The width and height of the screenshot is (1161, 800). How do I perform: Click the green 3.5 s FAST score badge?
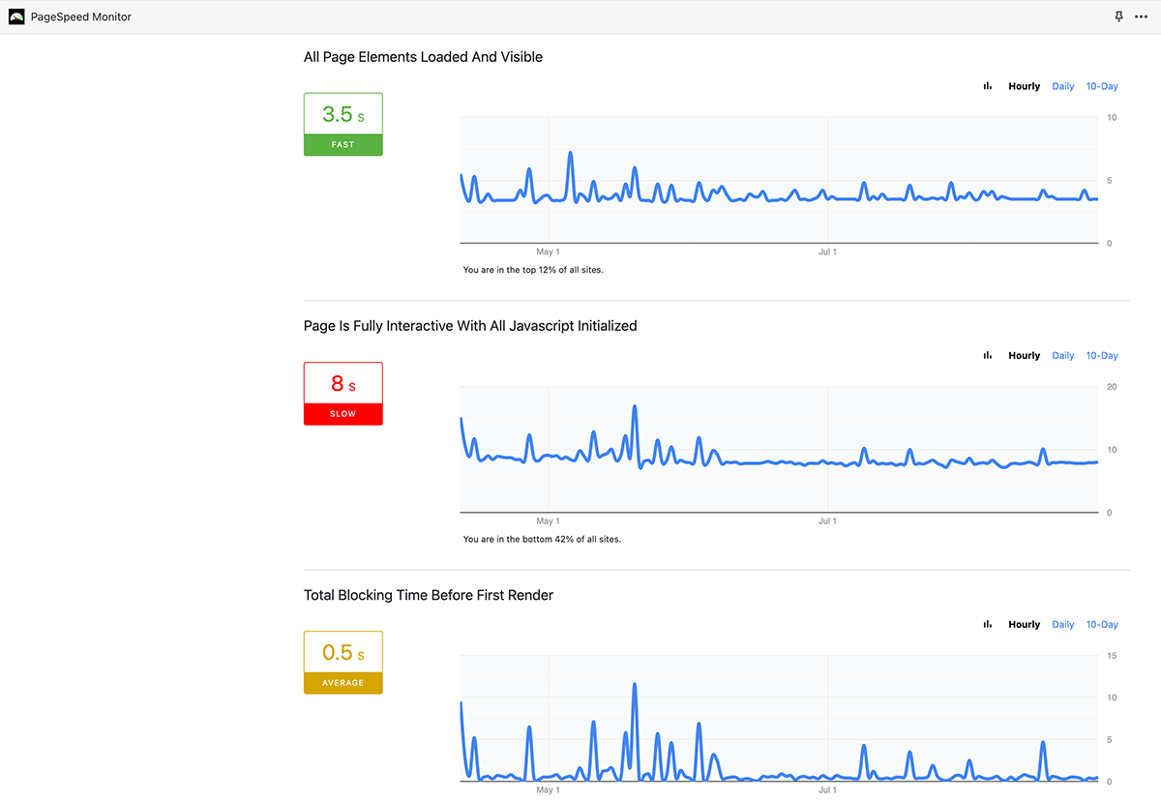tap(343, 124)
